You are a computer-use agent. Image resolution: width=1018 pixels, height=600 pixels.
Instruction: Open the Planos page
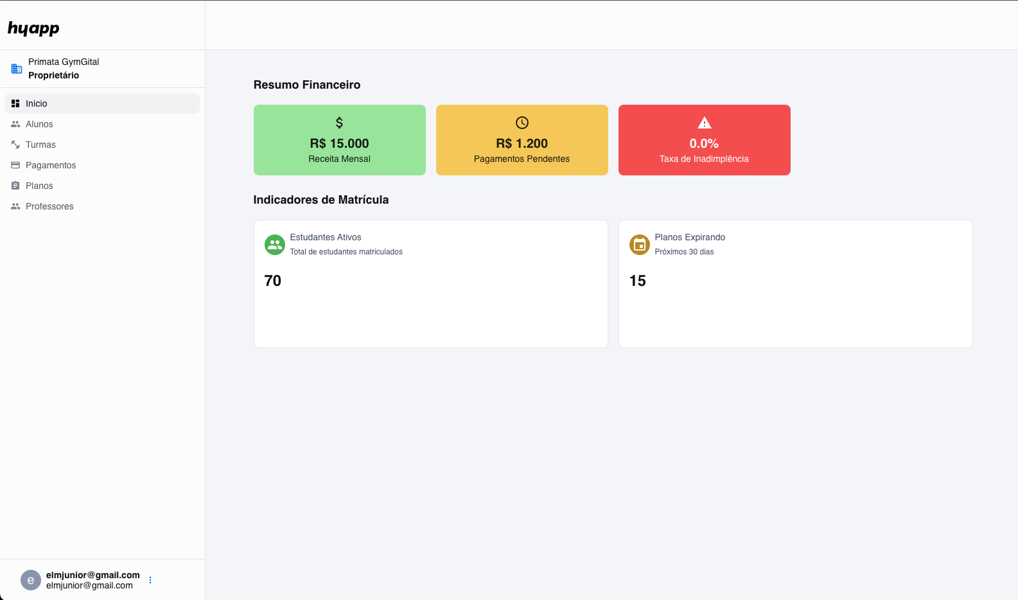click(103, 186)
